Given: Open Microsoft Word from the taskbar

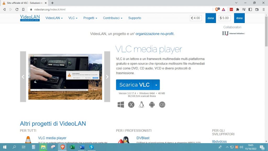Looking at the screenshot, I should 81,147.
